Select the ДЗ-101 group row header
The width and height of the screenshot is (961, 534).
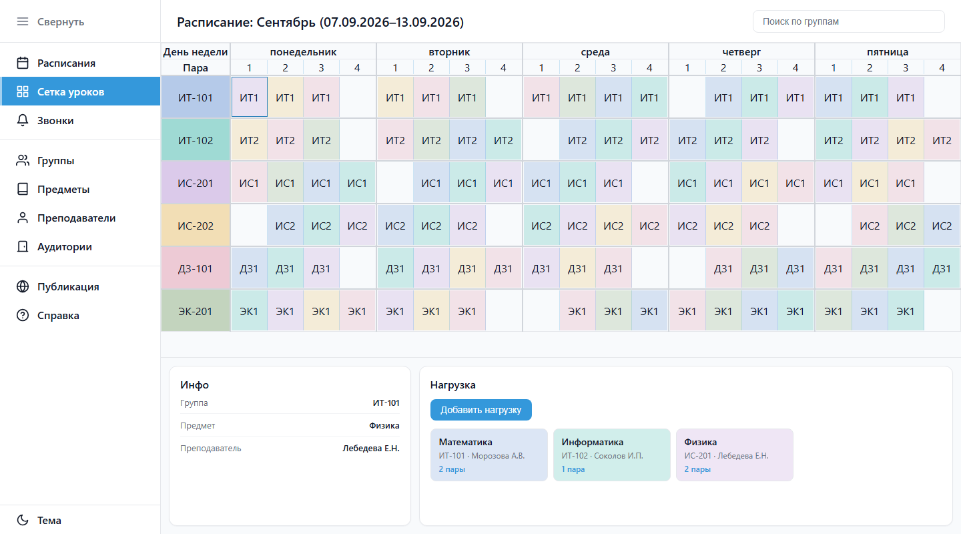[x=196, y=268]
